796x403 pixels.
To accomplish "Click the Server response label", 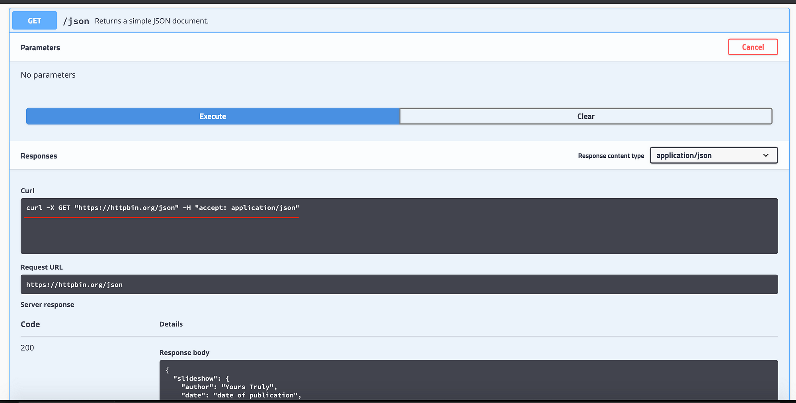I will 47,305.
